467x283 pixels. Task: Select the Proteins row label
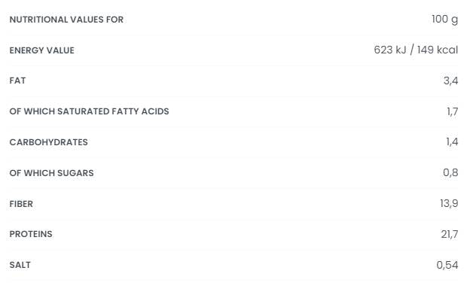click(31, 234)
